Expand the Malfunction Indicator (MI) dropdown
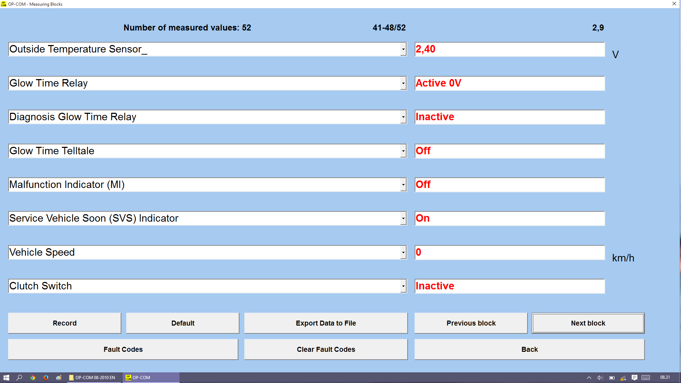Screen dimensions: 681x383 point(403,185)
